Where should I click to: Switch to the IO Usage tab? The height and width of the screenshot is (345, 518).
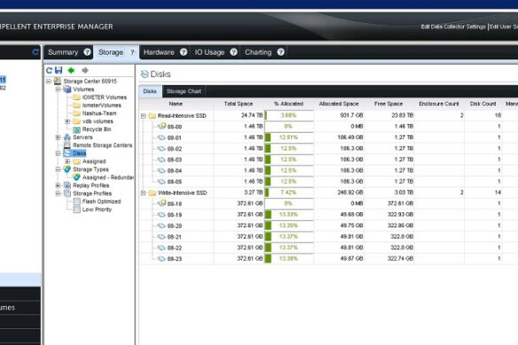(210, 52)
